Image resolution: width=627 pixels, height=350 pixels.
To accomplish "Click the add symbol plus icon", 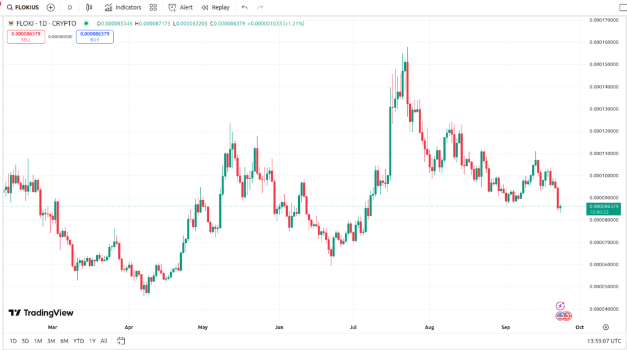I will pos(51,7).
